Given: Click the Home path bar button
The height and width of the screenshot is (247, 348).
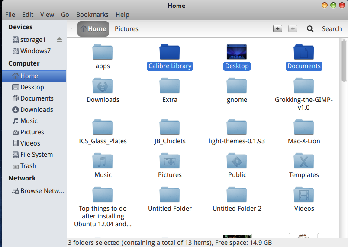Looking at the screenshot, I should [x=93, y=29].
